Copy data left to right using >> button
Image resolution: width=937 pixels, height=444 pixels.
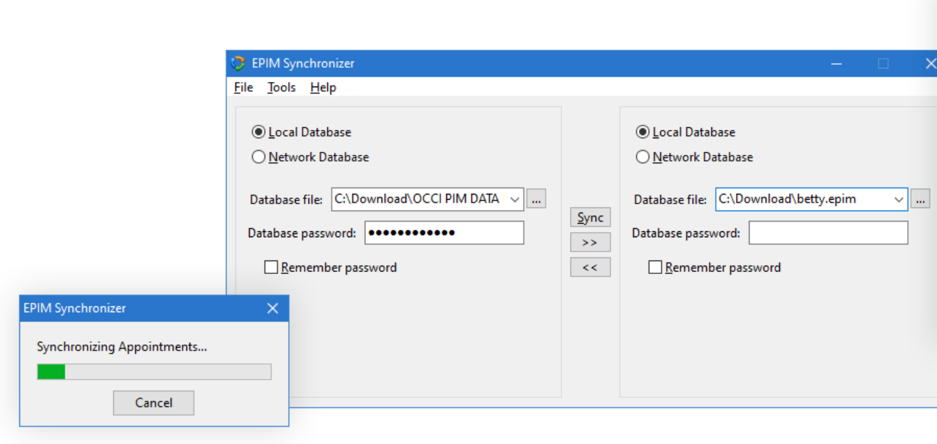pyautogui.click(x=589, y=242)
